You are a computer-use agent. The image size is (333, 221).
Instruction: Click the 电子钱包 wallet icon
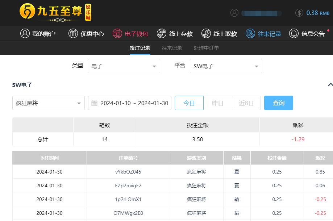117,34
